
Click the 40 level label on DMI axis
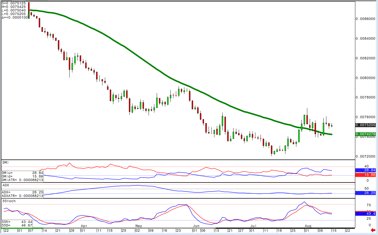coord(367,166)
